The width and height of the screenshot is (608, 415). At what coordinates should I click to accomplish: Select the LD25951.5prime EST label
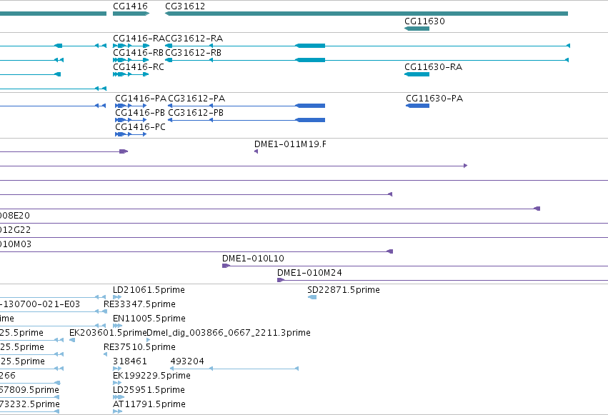coord(149,390)
